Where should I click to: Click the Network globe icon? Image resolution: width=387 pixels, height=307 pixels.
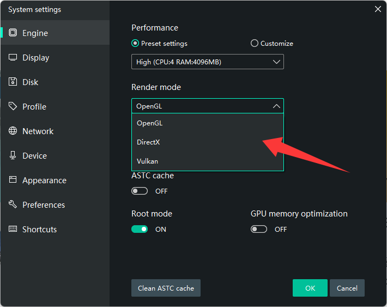(x=13, y=131)
